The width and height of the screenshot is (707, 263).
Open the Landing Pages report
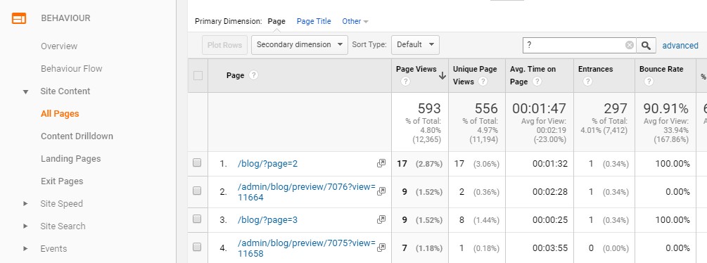click(x=71, y=158)
